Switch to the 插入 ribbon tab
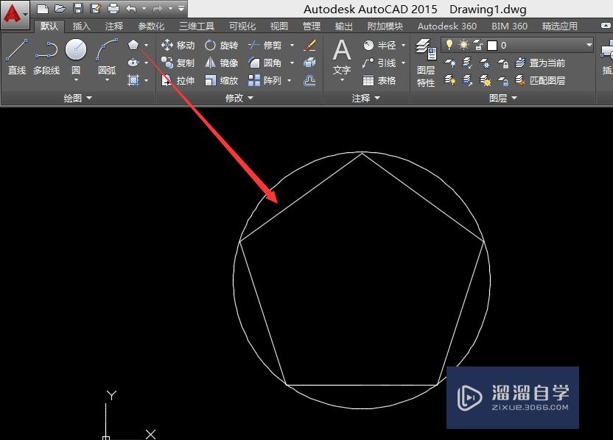The height and width of the screenshot is (440, 613). pos(81,26)
